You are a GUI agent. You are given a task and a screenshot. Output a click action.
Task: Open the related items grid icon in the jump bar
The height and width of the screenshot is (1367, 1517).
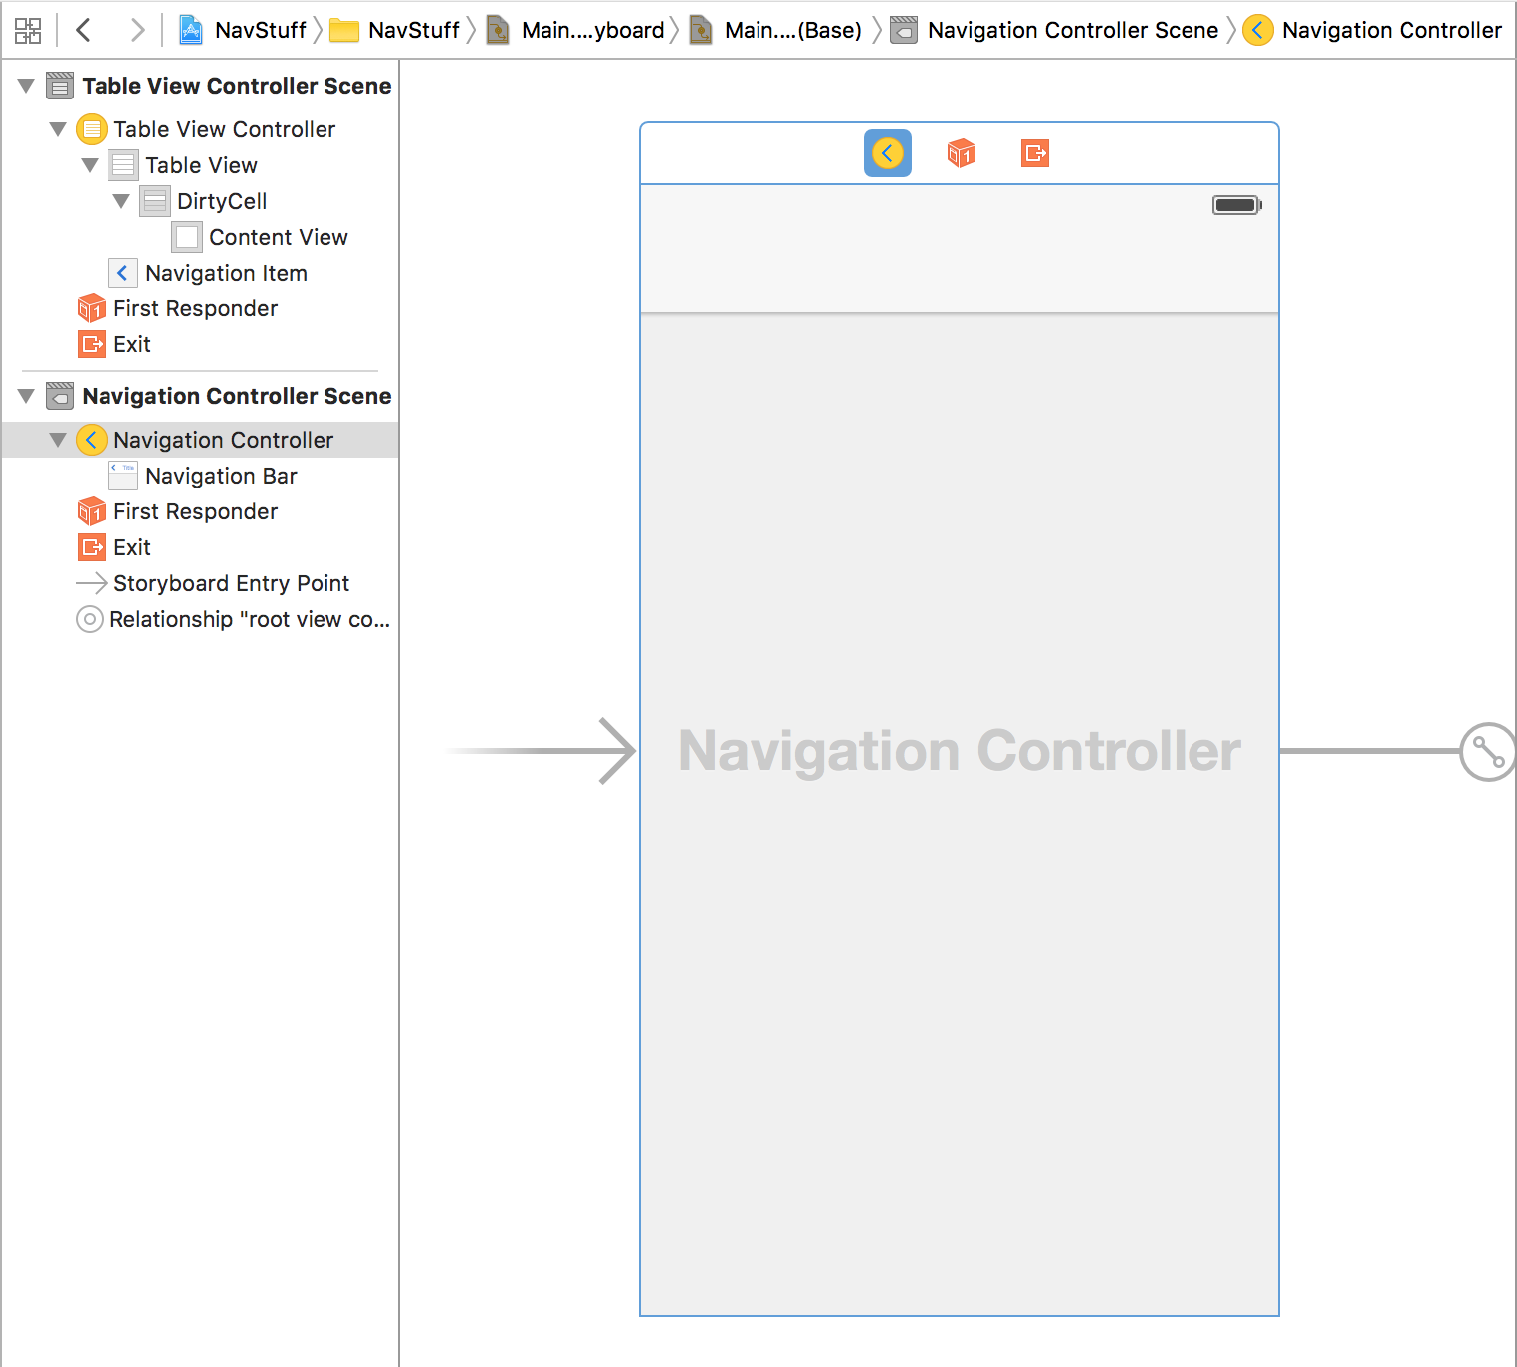[x=27, y=29]
